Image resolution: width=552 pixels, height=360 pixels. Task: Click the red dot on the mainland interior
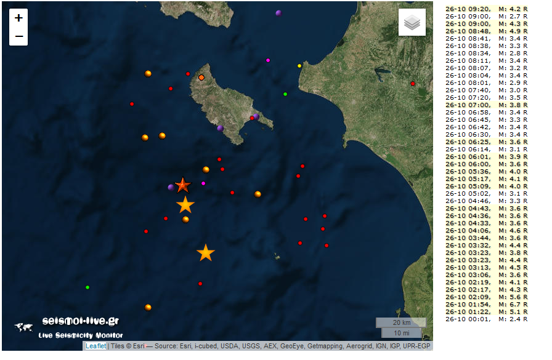413,84
